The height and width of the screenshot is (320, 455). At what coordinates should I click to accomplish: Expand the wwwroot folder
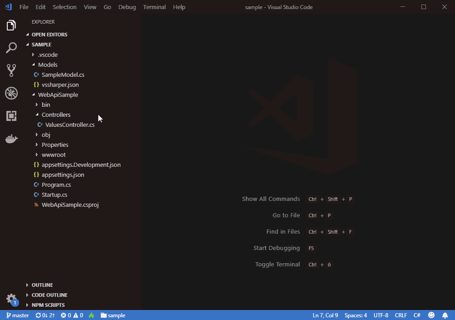pos(36,155)
